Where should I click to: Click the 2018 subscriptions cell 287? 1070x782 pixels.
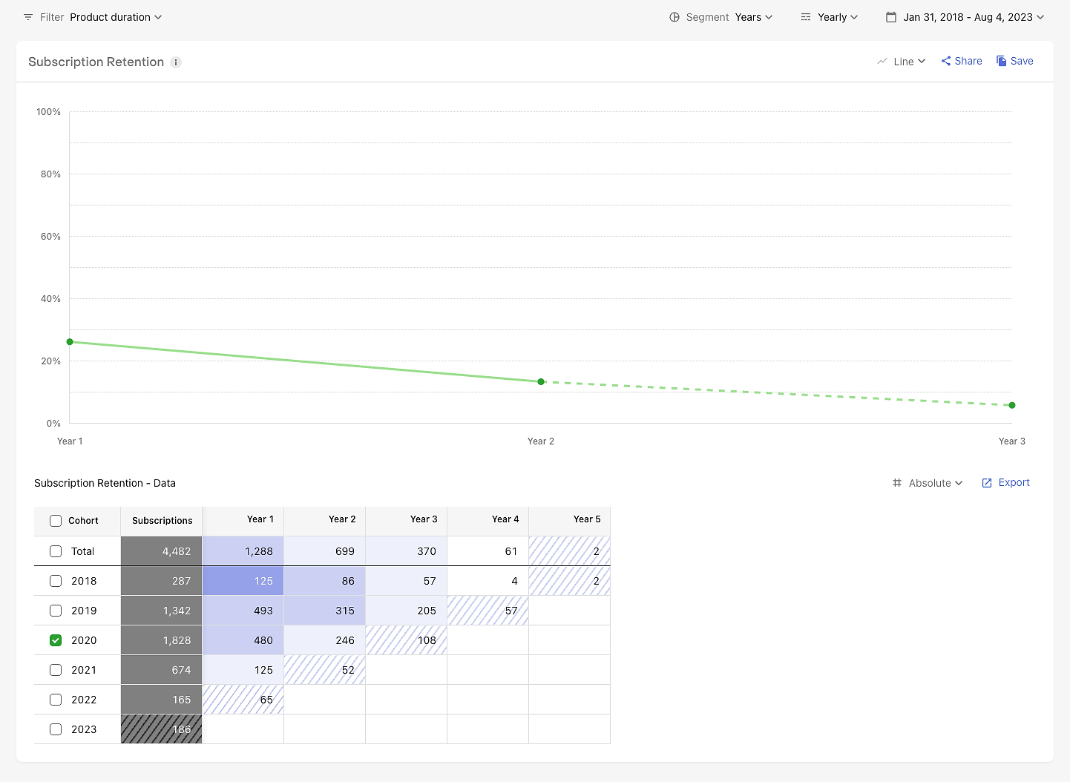point(162,581)
